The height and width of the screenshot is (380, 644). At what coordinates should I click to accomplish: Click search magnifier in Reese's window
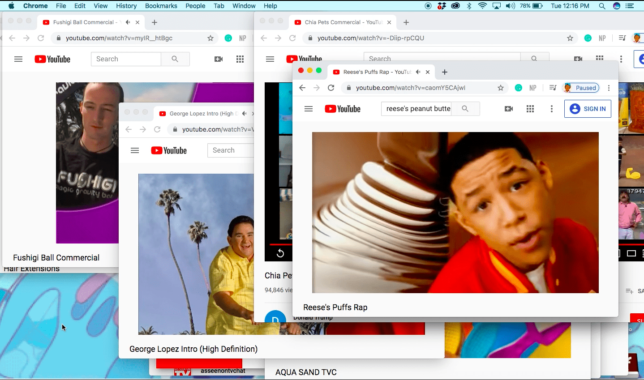tap(465, 109)
